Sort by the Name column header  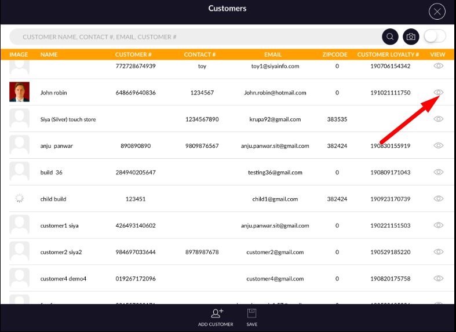point(49,54)
